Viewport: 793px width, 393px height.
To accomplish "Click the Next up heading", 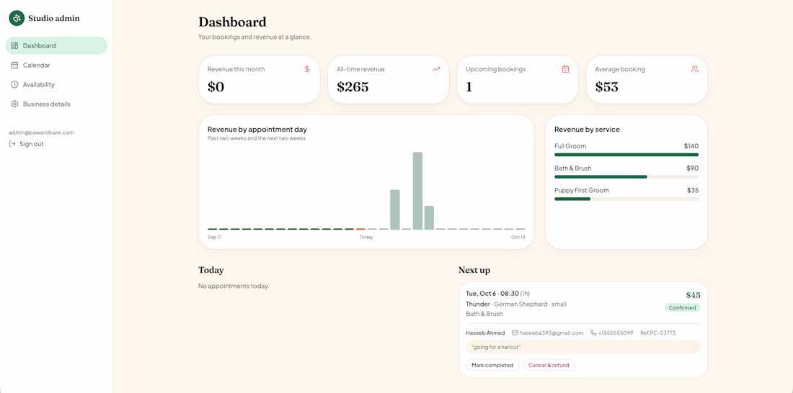I will 474,270.
